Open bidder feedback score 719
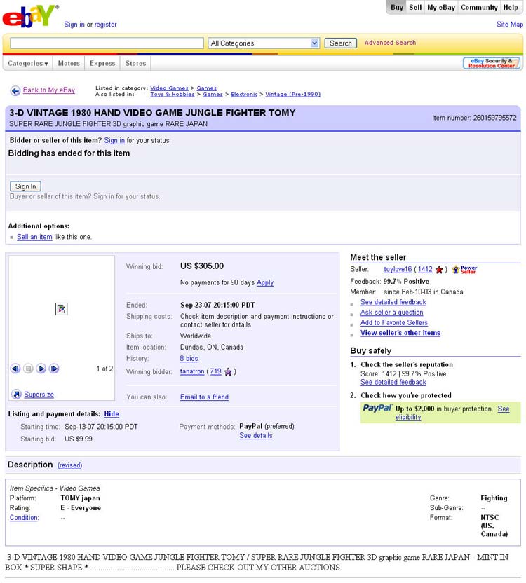Screen dimensions: 526x583 pos(215,371)
